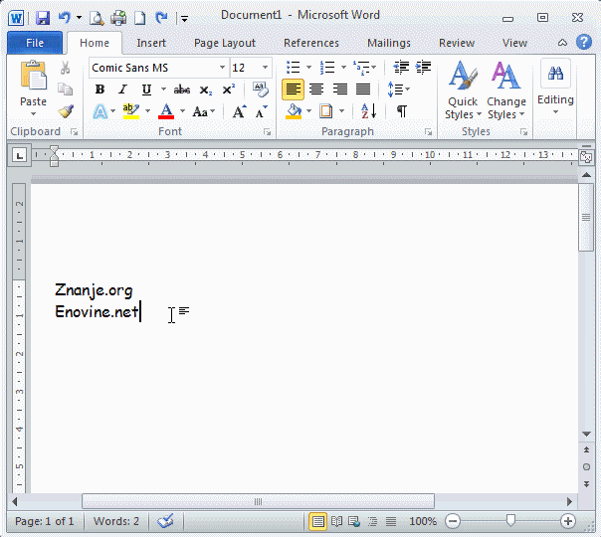Toggle Show/Hide paragraph marks
This screenshot has width=601, height=537.
point(401,111)
